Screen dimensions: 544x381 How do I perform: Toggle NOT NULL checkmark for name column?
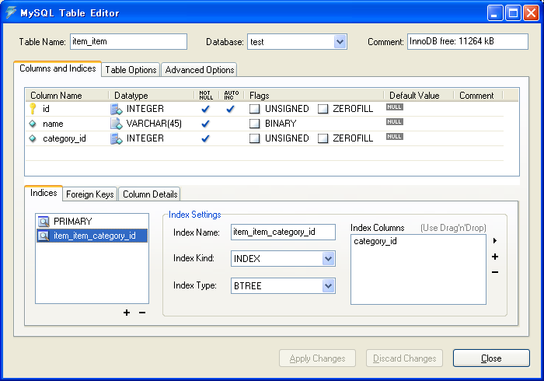click(x=205, y=124)
